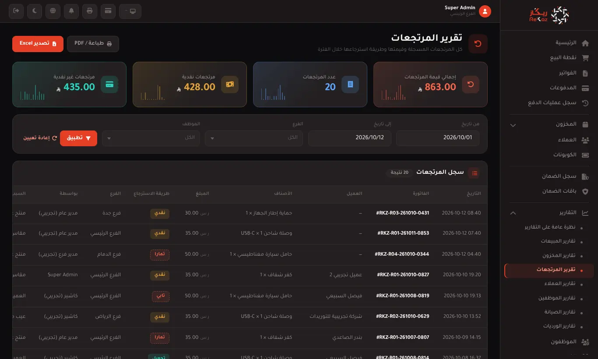Screen dimensions: 598x359
Task: Open سجل عمليات الدفع history icon
Action: click(585, 103)
